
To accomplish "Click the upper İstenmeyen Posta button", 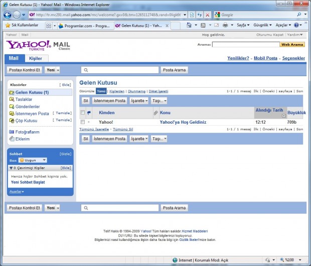I will pyautogui.click(x=109, y=101).
